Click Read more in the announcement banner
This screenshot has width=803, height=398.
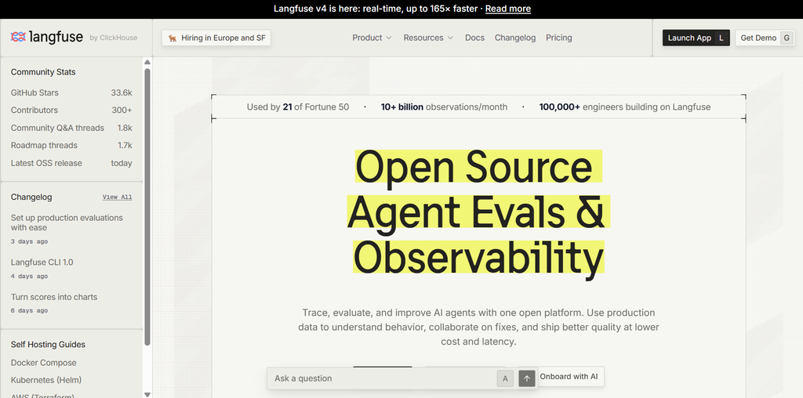click(508, 9)
